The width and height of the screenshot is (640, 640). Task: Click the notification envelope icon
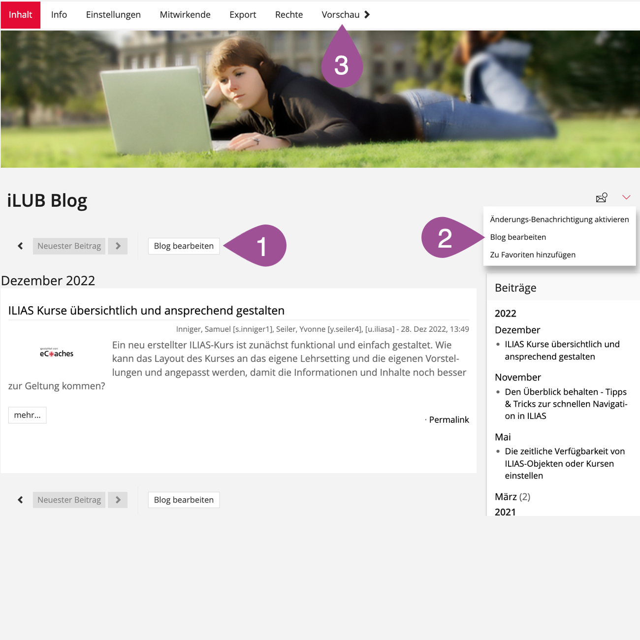click(602, 197)
